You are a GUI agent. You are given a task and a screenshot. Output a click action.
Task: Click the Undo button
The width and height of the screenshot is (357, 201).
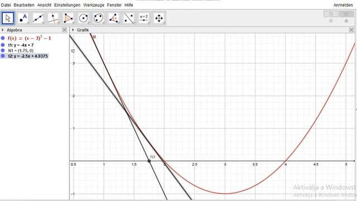point(331,14)
